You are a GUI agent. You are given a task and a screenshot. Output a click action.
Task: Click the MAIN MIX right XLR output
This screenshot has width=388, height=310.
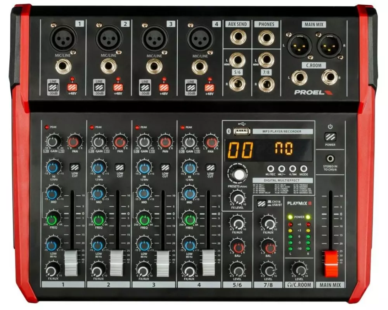click(329, 45)
